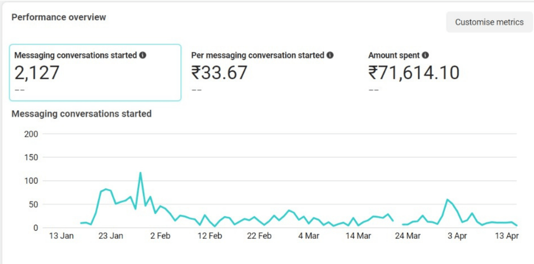This screenshot has width=534, height=264.
Task: Select the Per messaging conversation started metric
Action: click(257, 55)
